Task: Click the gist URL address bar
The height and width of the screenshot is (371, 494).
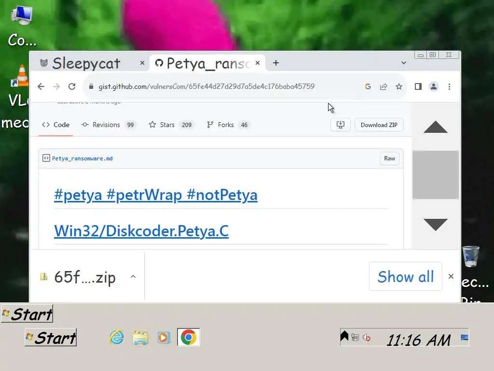Action: (x=206, y=86)
